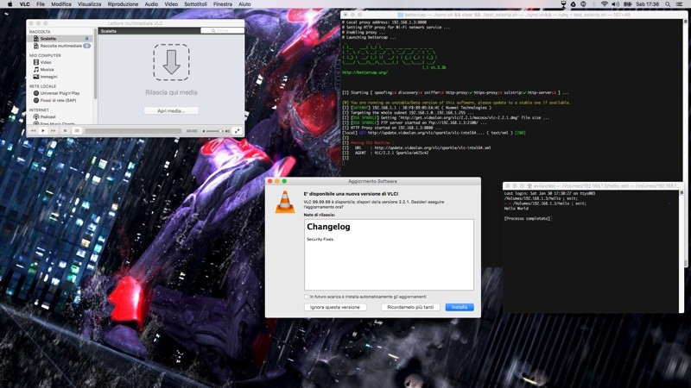Open the Podcast internet source
This screenshot has width=691, height=388.
(x=48, y=117)
